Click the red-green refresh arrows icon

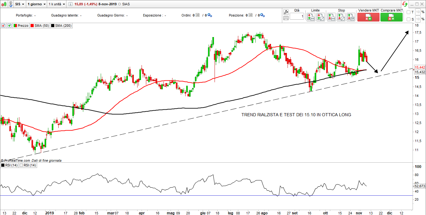404,4
